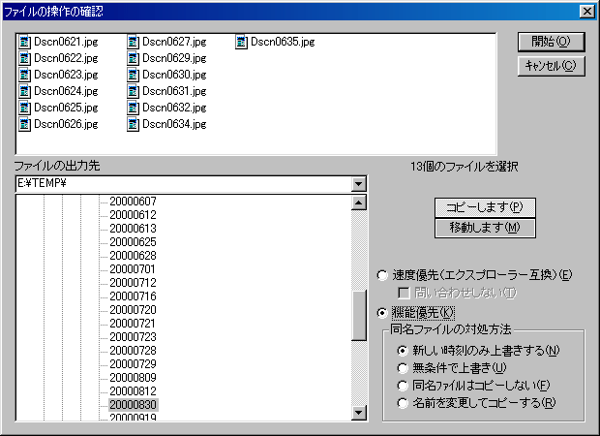Select folder 20000701 in the tree
This screenshot has height=436, width=600.
click(x=133, y=269)
